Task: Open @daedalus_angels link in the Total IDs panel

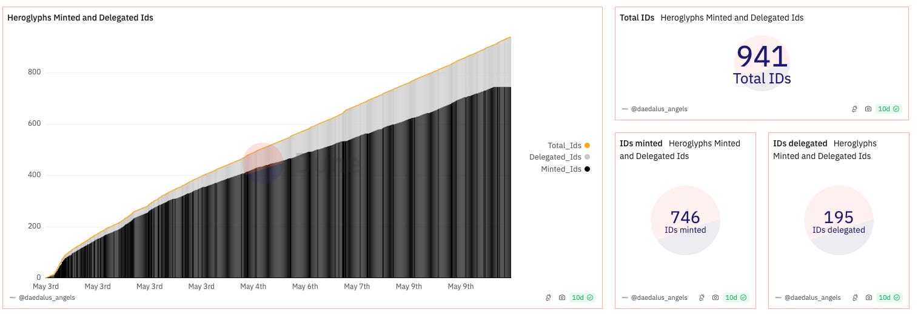Action: [659, 109]
